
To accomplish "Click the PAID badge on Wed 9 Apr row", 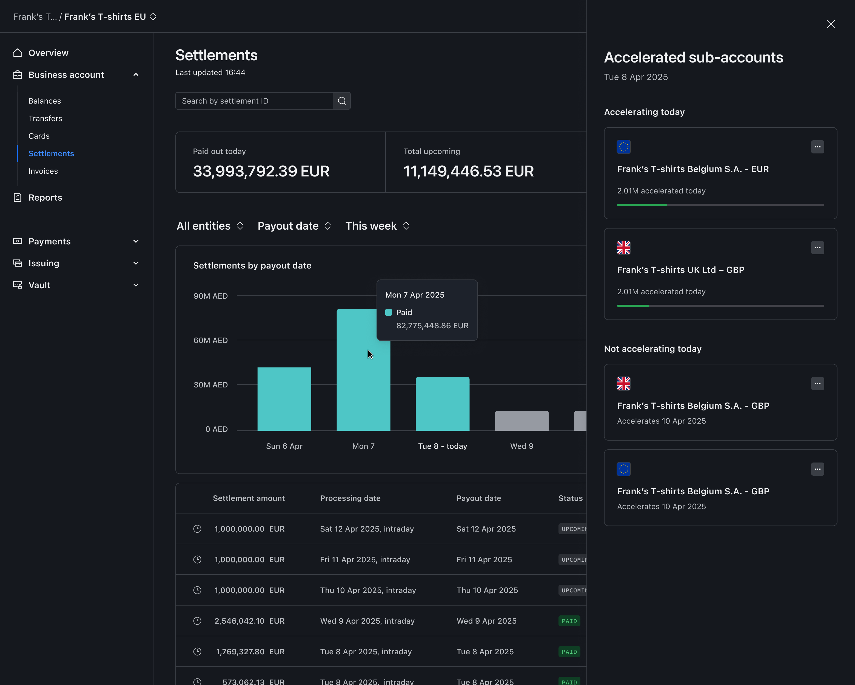I will click(x=569, y=621).
